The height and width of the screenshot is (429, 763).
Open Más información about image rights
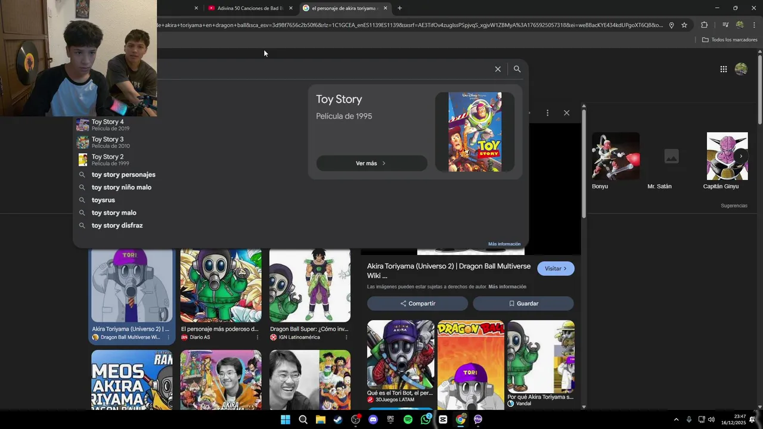[x=507, y=287]
